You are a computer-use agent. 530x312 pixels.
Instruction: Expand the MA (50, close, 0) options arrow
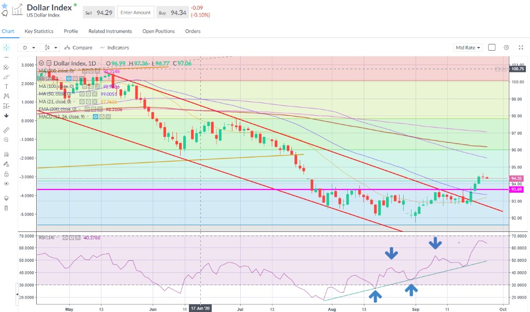click(75, 94)
